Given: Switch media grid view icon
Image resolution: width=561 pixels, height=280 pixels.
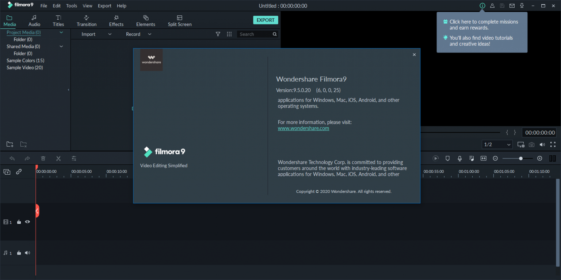Looking at the screenshot, I should click(229, 34).
